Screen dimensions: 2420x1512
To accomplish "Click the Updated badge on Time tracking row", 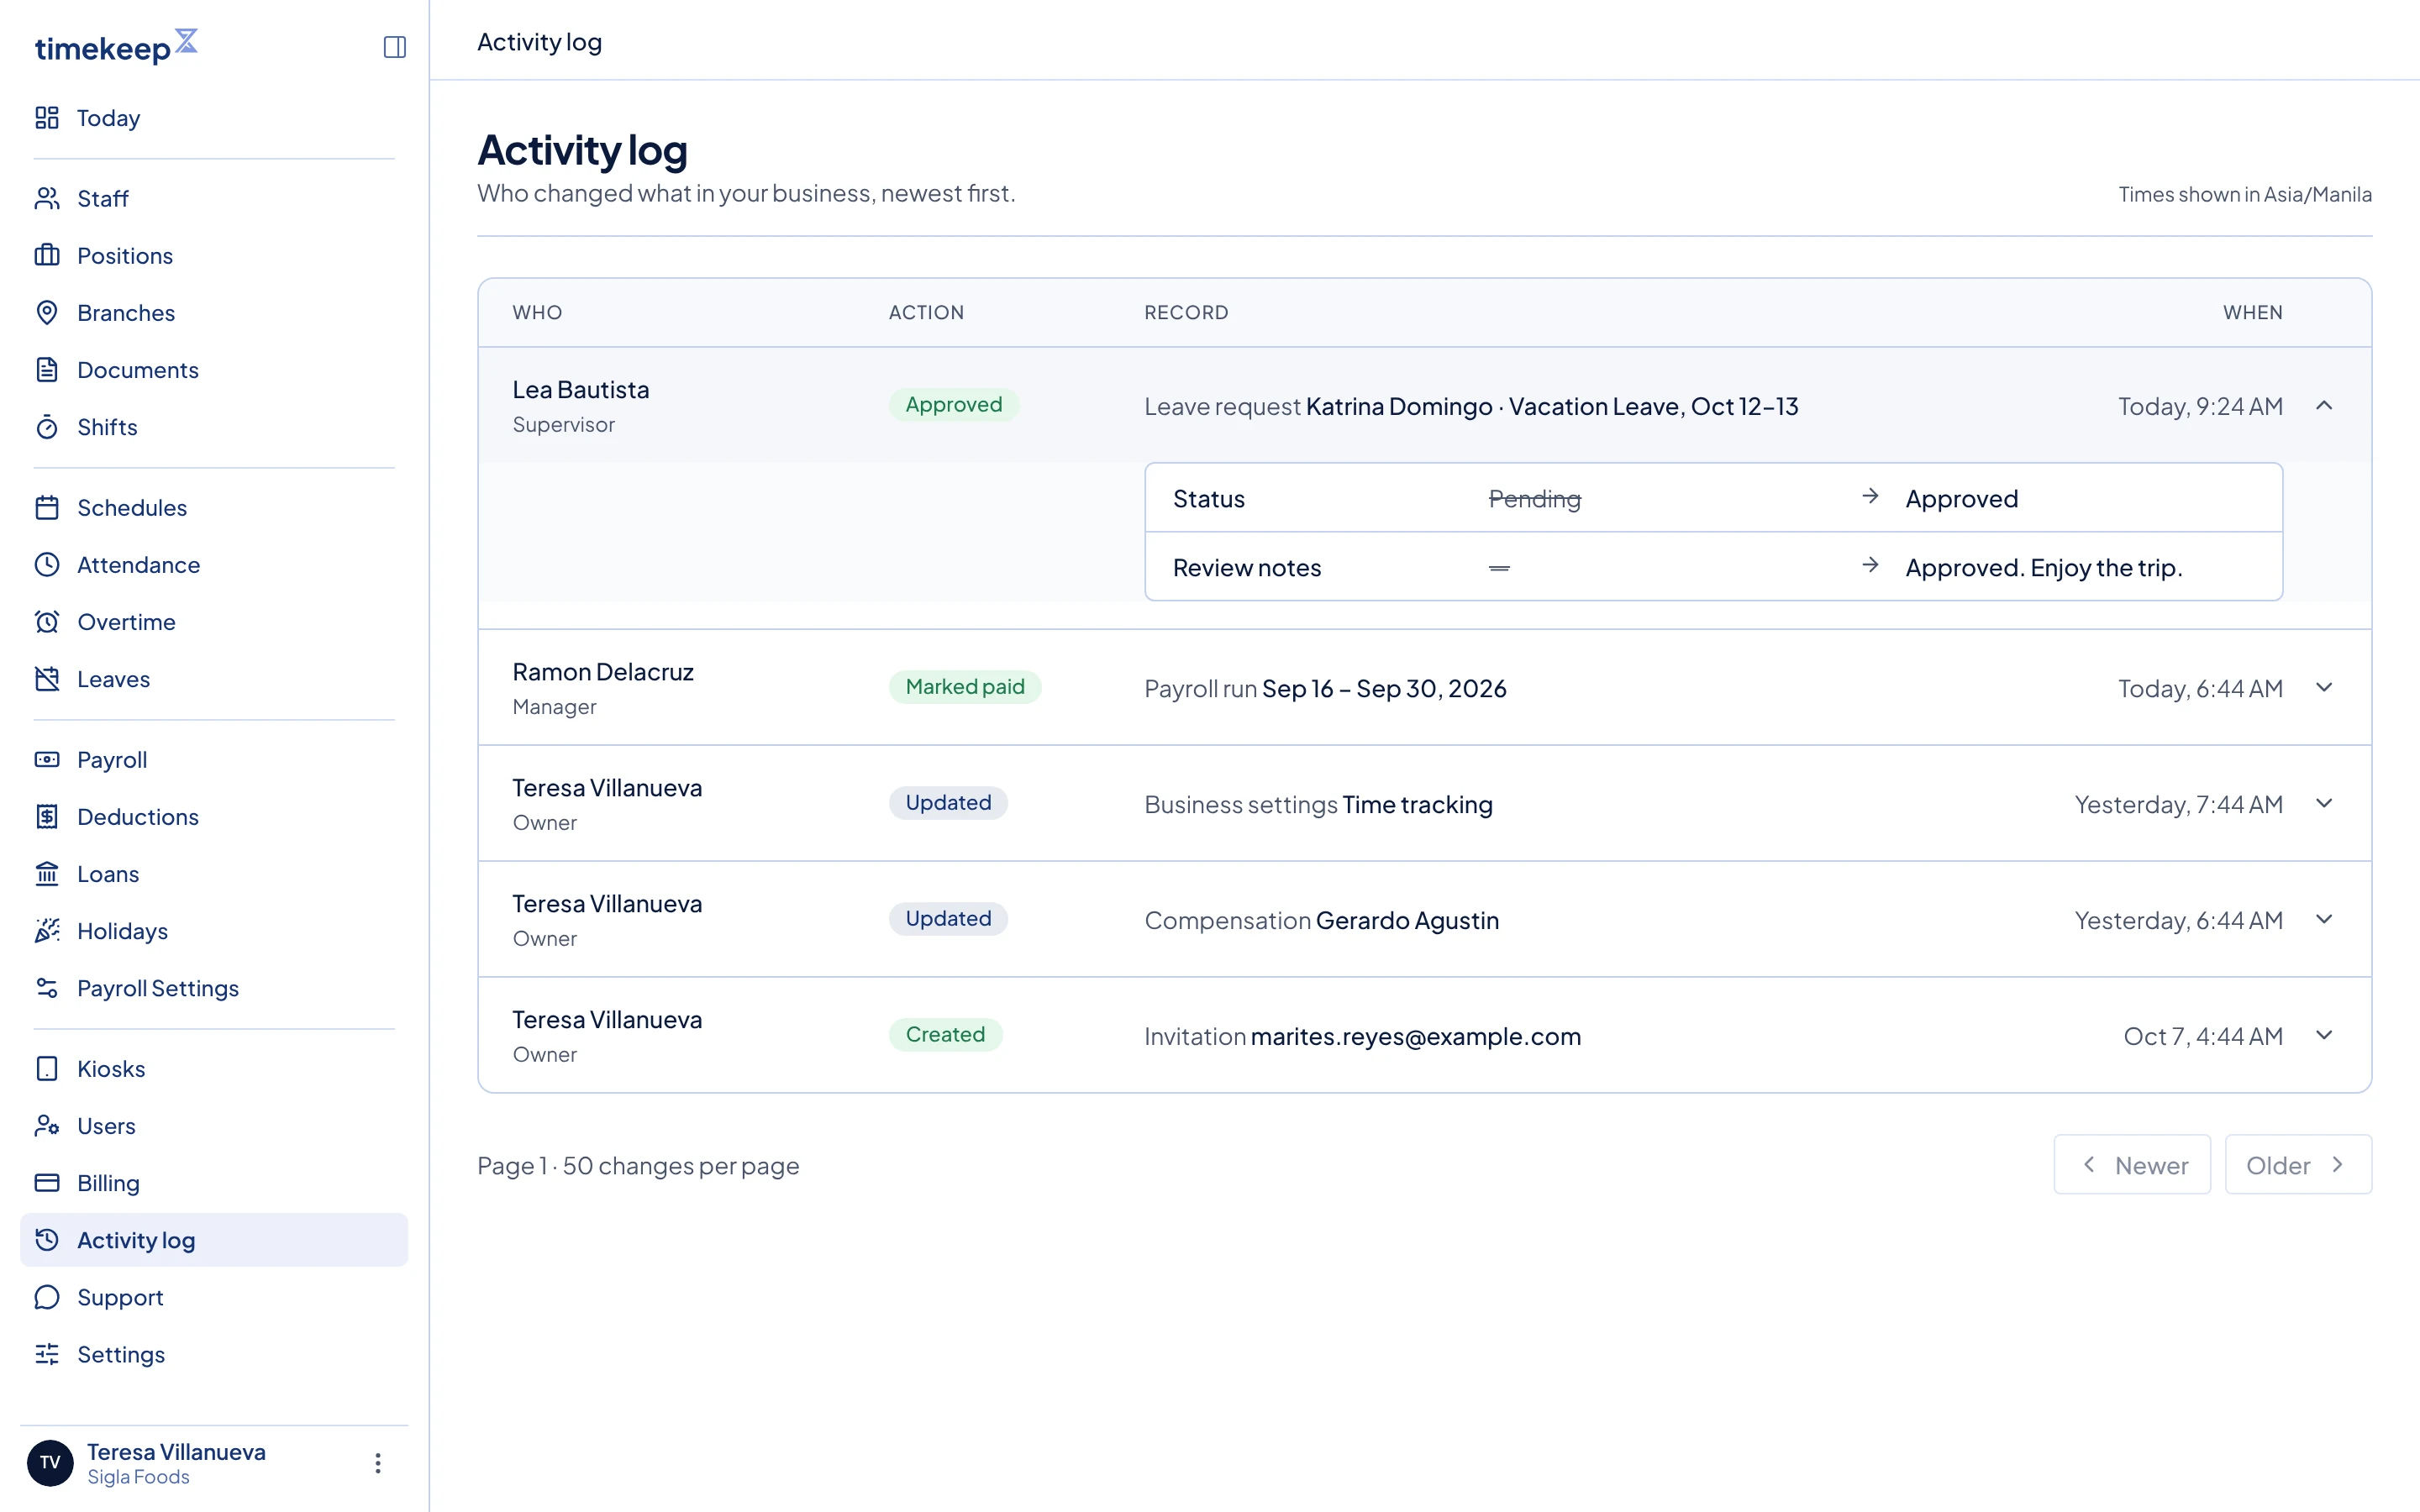I will 948,802.
